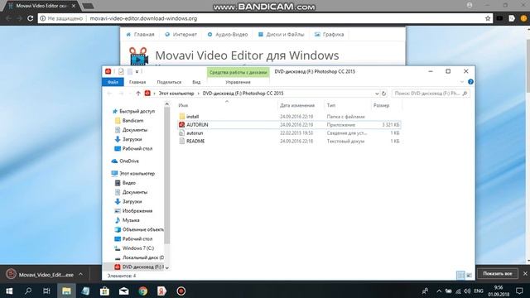Switch to Главная ribbon tab in Explorer
This screenshot has width=530, height=298.
pos(137,82)
